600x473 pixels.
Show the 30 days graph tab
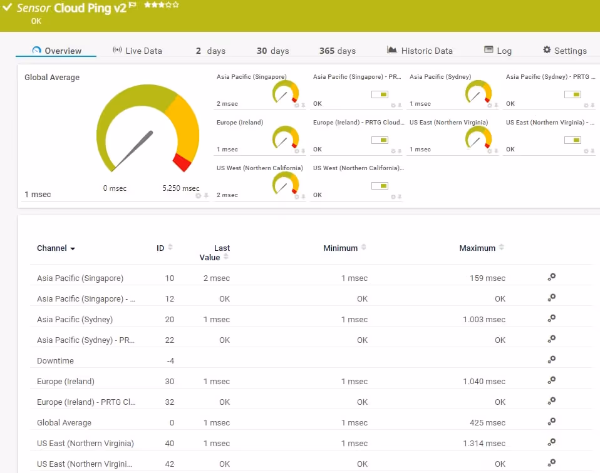click(272, 51)
